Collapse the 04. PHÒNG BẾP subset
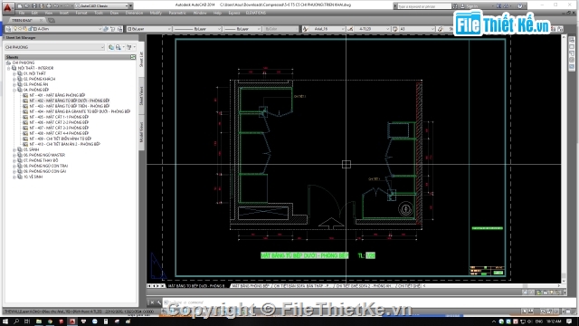The height and width of the screenshot is (326, 579). click(x=14, y=90)
